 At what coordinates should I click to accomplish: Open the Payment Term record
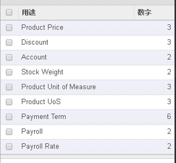click(44, 117)
